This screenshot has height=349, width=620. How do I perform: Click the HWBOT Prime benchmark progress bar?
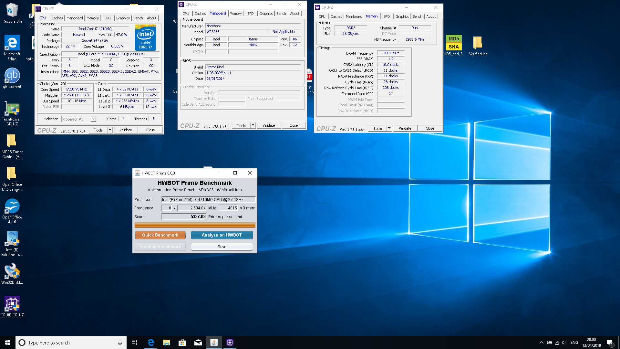tap(195, 225)
